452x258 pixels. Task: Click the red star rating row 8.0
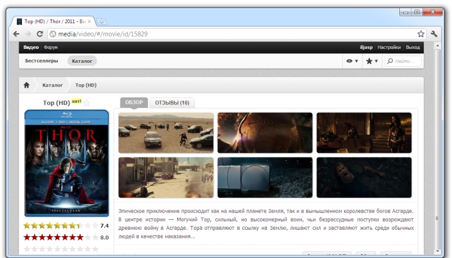pos(61,237)
